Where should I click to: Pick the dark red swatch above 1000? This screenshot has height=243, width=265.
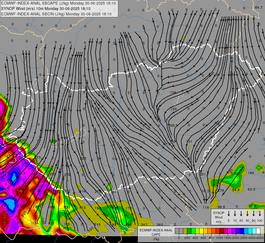[x=222, y=231]
